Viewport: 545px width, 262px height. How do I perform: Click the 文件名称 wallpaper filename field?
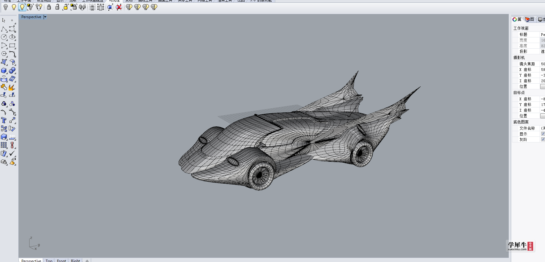(542, 128)
